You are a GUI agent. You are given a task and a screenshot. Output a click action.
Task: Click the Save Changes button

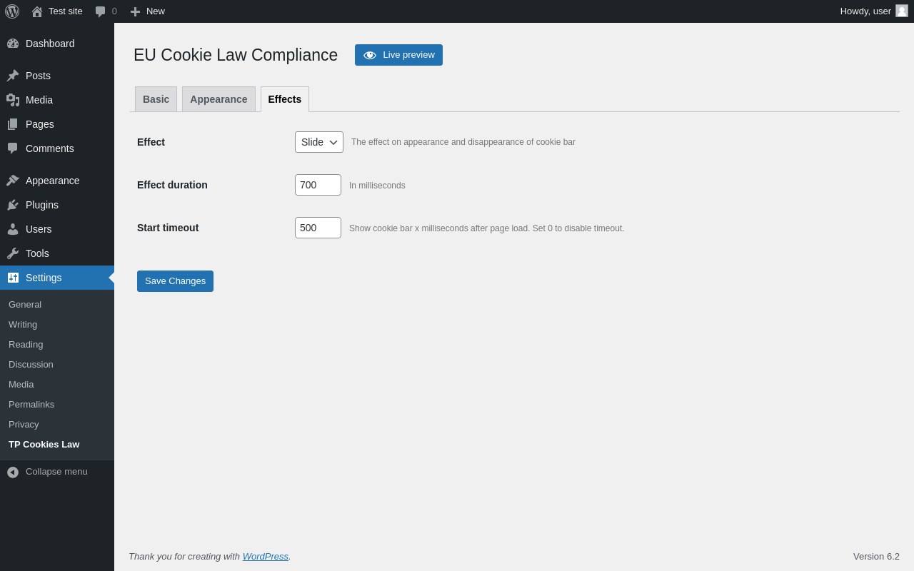click(x=175, y=281)
